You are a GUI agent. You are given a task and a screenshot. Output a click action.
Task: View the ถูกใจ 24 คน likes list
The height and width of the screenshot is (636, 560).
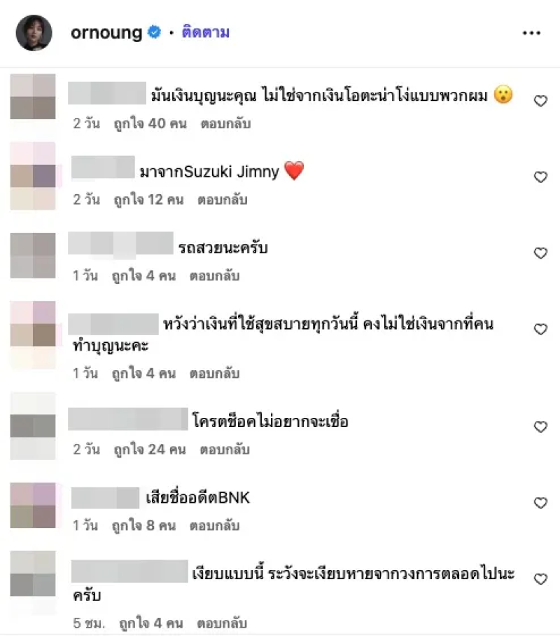[150, 449]
